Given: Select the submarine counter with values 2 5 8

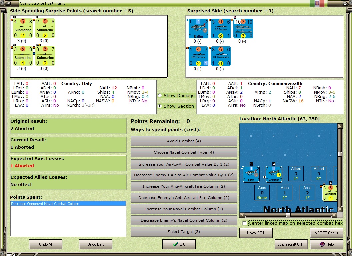Looking at the screenshot, I should tap(45, 28).
